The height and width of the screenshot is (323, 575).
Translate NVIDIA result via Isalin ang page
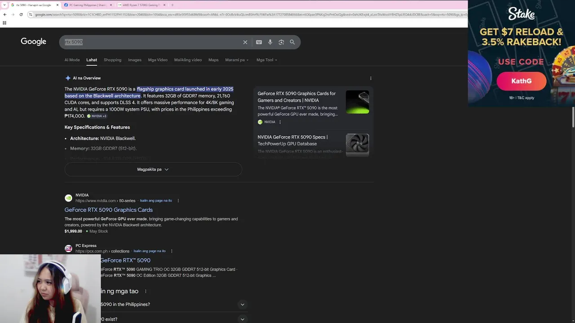[156, 201]
